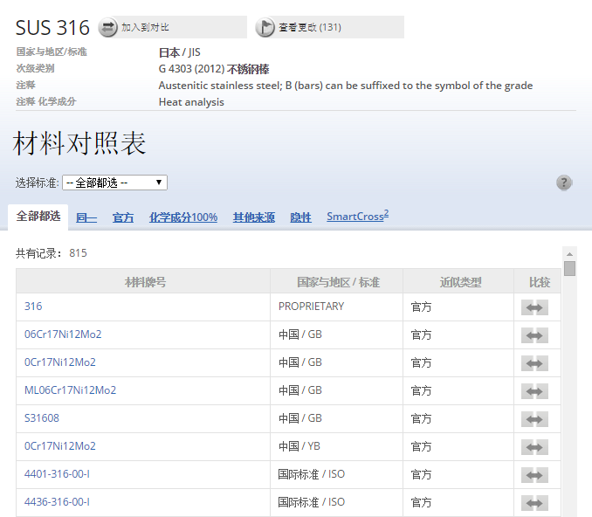This screenshot has height=517, width=592.
Task: Click the scrollbar up arrow
Action: click(569, 253)
